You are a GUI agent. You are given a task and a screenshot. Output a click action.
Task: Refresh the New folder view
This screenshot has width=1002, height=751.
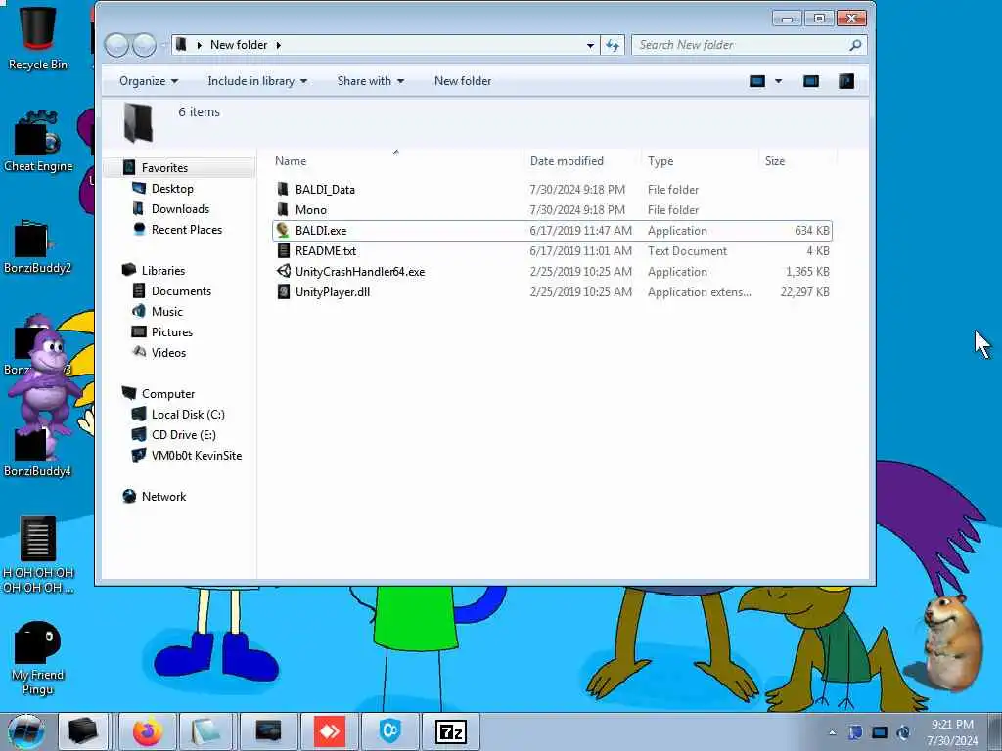(x=613, y=45)
